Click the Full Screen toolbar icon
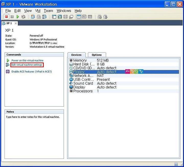Viewport: 184px width, 167px height. tap(60, 17)
